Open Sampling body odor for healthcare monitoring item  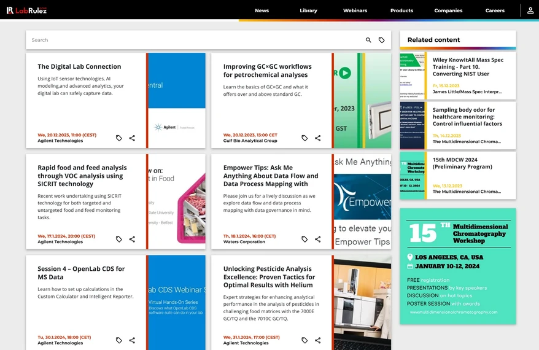(467, 117)
